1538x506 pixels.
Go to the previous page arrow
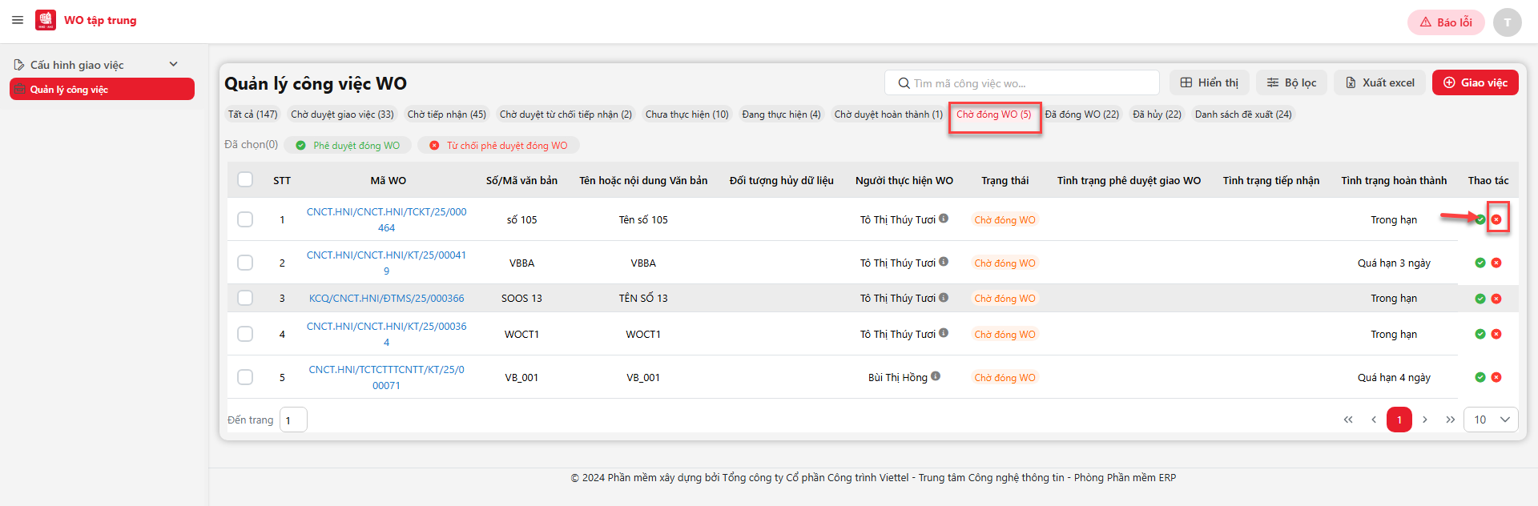coord(1374,420)
